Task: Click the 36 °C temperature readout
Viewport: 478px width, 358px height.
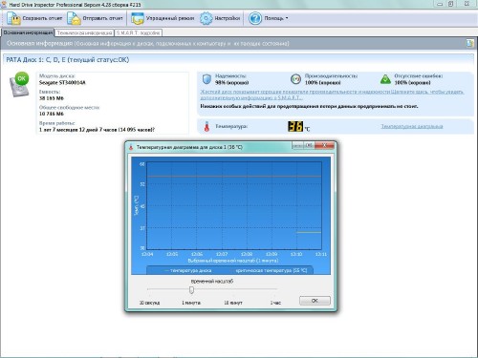Action: [295, 126]
